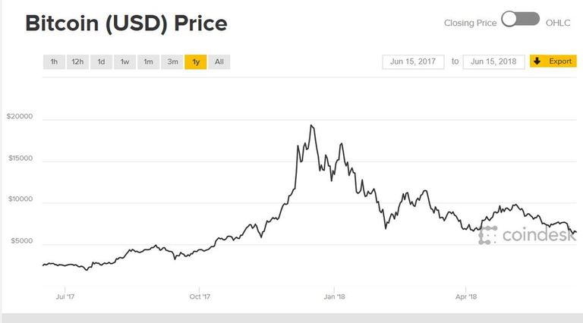Click the Jan '18 axis label
Viewport: 583px width, 323px height.
point(334,297)
